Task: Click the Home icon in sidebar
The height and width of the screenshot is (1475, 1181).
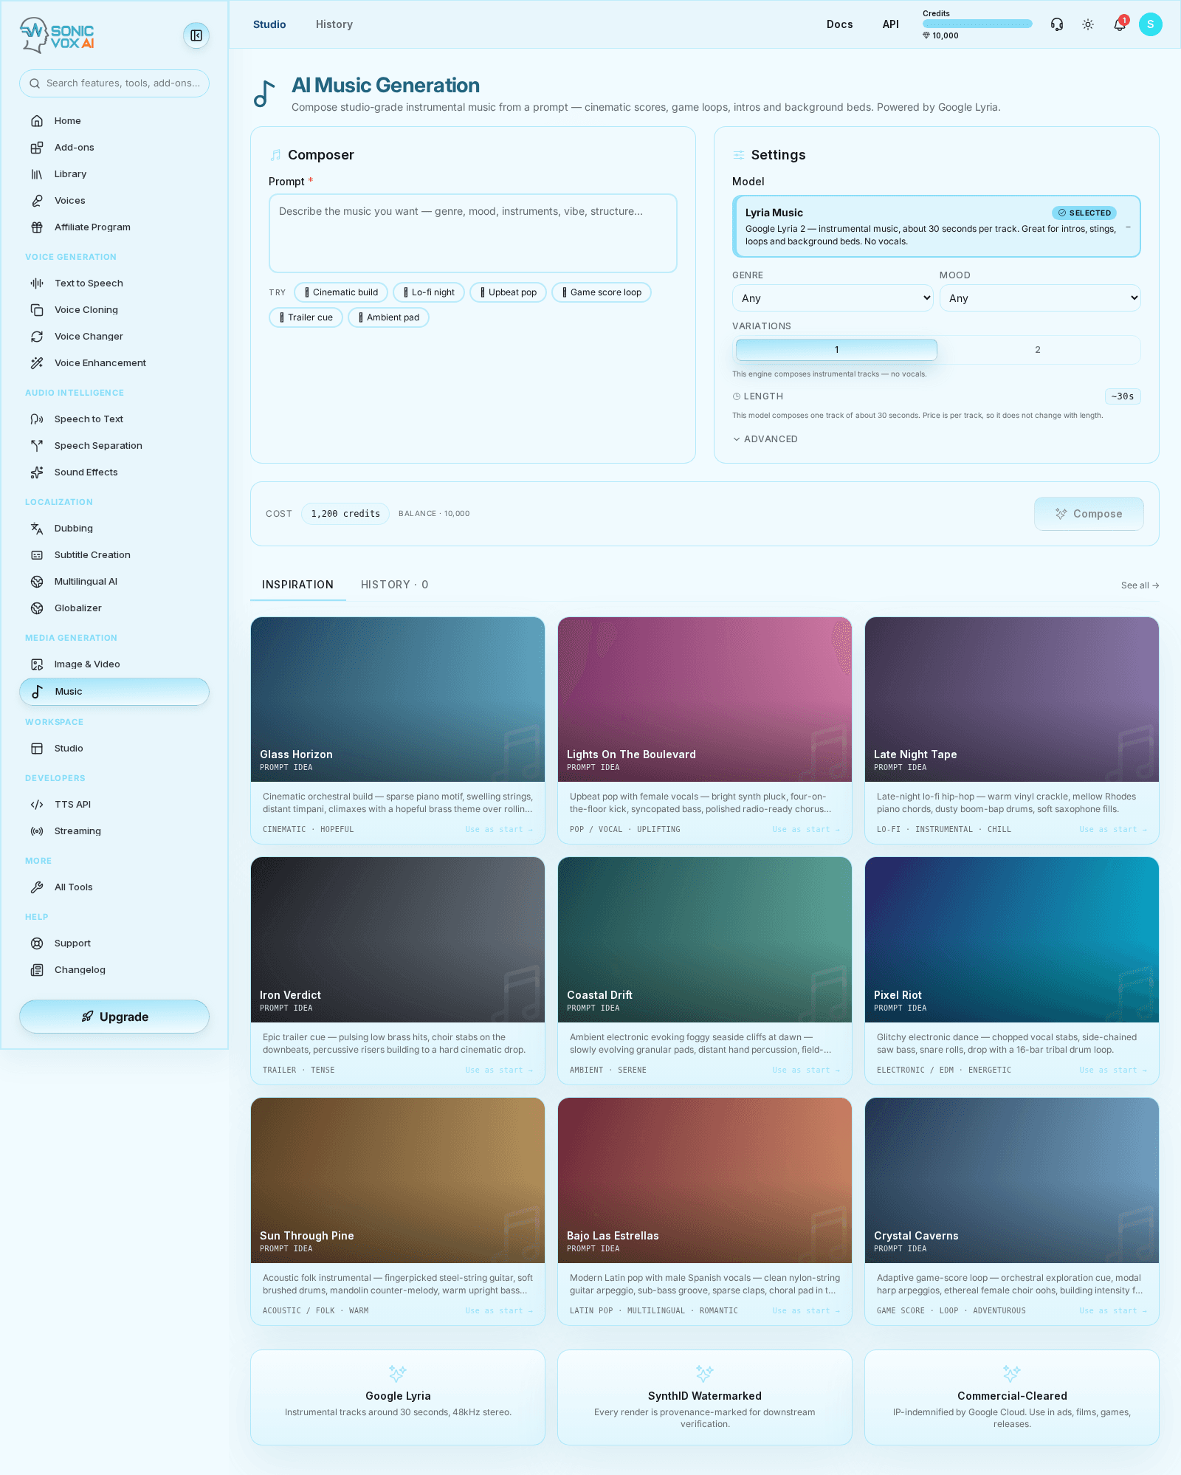Action: tap(37, 121)
